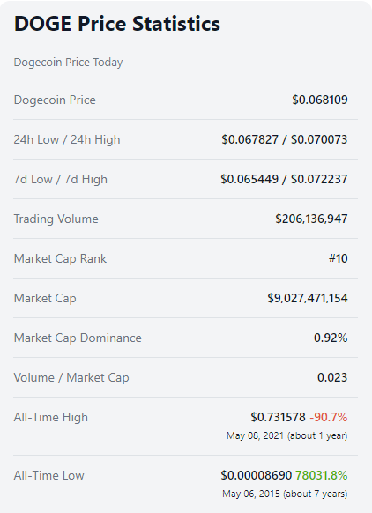The width and height of the screenshot is (372, 513).
Task: Click the red -90.7% change figure
Action: (x=329, y=418)
